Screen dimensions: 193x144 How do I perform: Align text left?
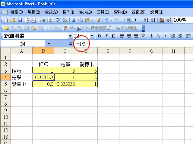tap(122, 36)
